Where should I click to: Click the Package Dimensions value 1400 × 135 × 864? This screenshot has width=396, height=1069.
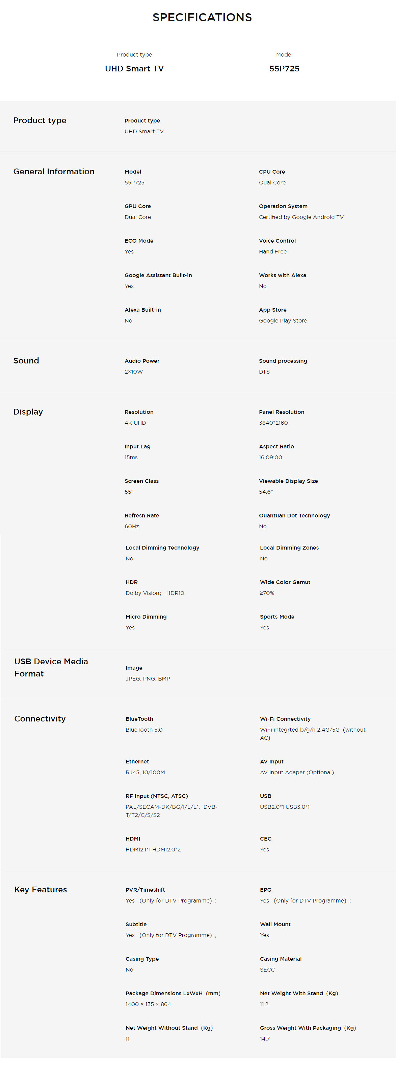tap(148, 1004)
